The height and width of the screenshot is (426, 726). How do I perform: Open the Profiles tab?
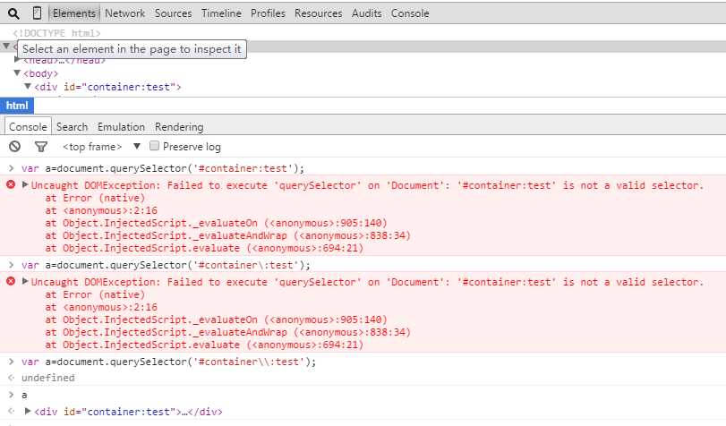click(268, 13)
